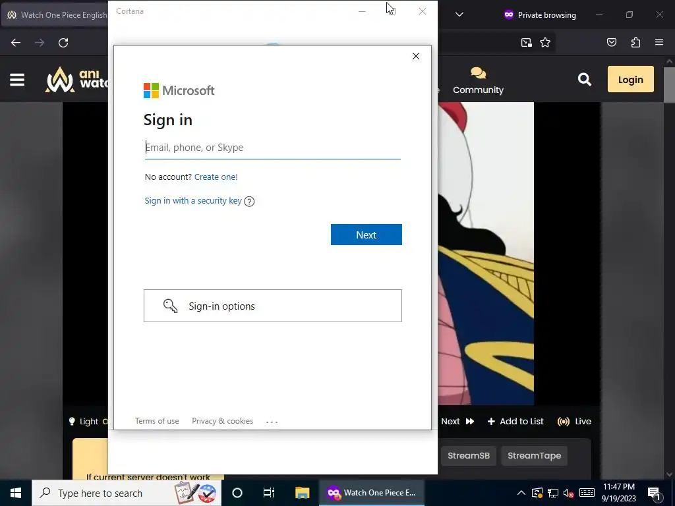Click Add to List under the video
Screen dimensions: 675x506
[515, 421]
